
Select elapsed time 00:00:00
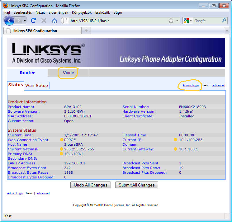click(x=187, y=135)
